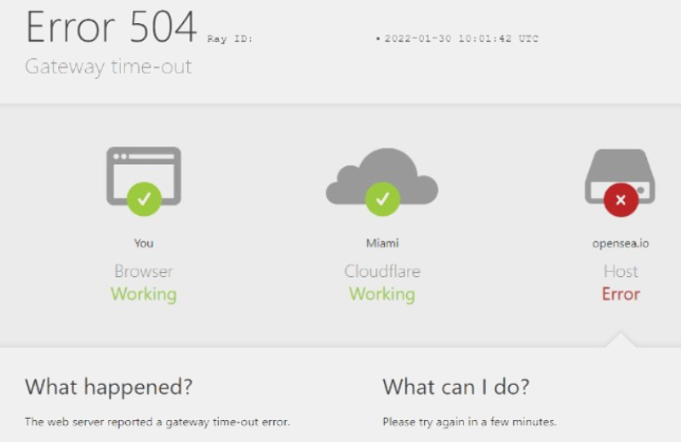Click the host server drive icon
This screenshot has height=442, width=681.
point(621,176)
